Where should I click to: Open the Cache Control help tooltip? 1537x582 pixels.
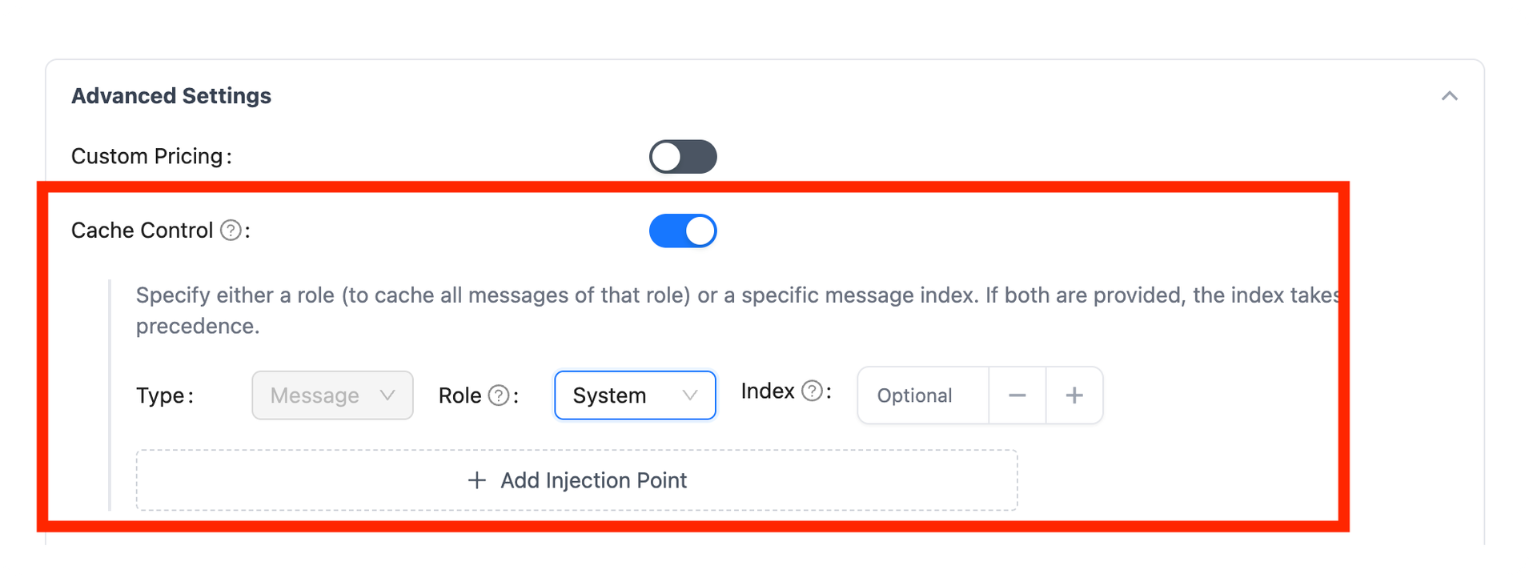pos(231,231)
